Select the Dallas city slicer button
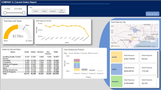161x90 pixels. (44, 11)
